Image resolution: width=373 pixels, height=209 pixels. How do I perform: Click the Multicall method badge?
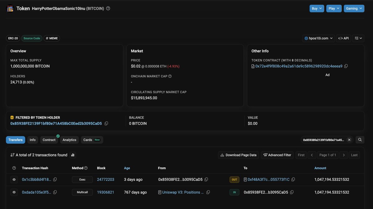coord(82,192)
